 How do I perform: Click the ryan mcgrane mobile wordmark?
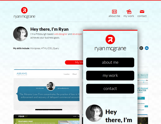click(x=110, y=49)
